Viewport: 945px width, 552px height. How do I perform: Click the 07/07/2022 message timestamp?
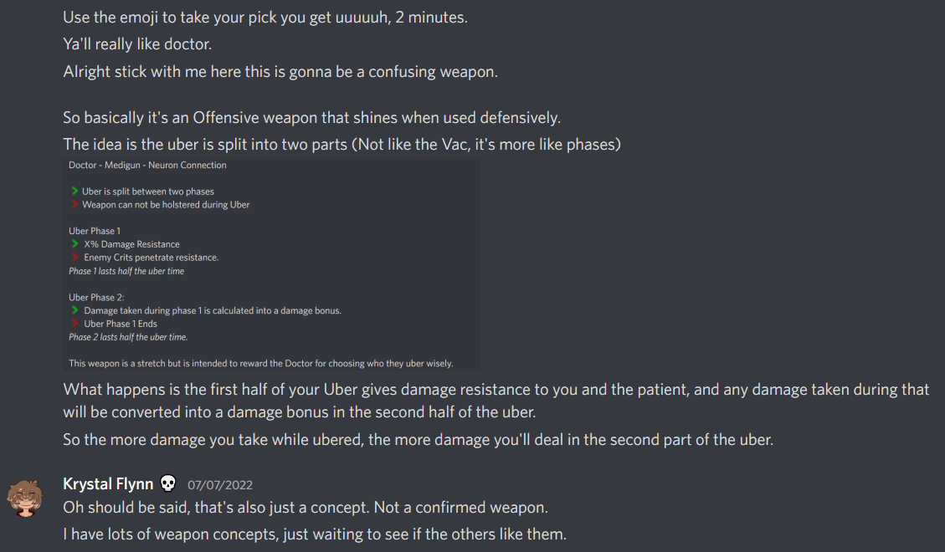point(220,485)
